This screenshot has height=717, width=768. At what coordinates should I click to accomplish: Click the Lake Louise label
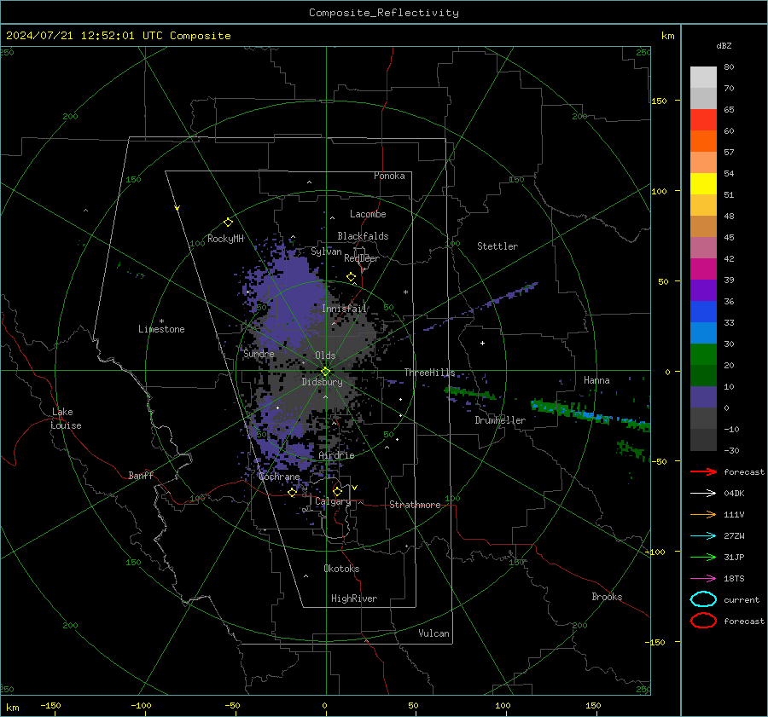click(66, 419)
